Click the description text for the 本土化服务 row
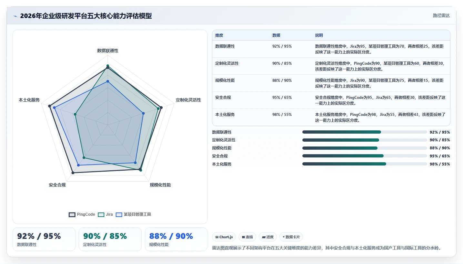The image size is (463, 264). point(380,117)
